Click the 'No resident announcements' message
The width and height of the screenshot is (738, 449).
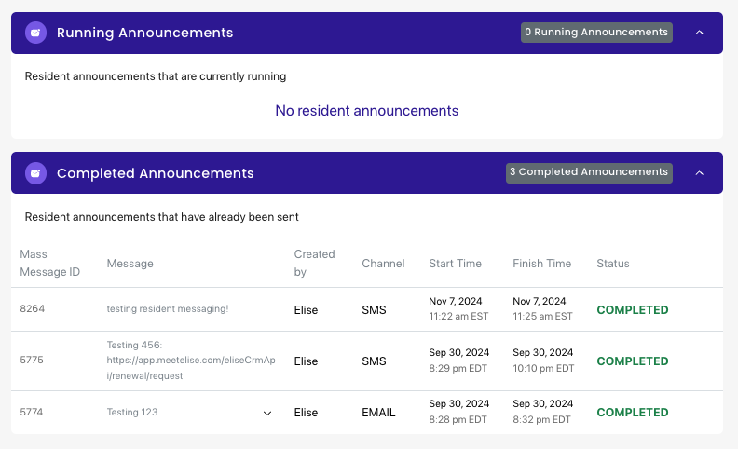coord(367,111)
